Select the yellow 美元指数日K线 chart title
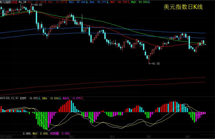215x139 pixels. click(x=183, y=7)
